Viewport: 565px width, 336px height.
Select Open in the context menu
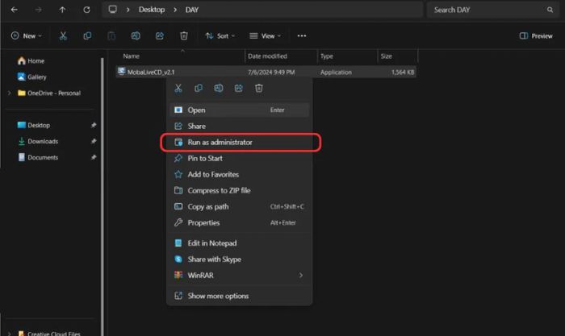tap(239, 110)
